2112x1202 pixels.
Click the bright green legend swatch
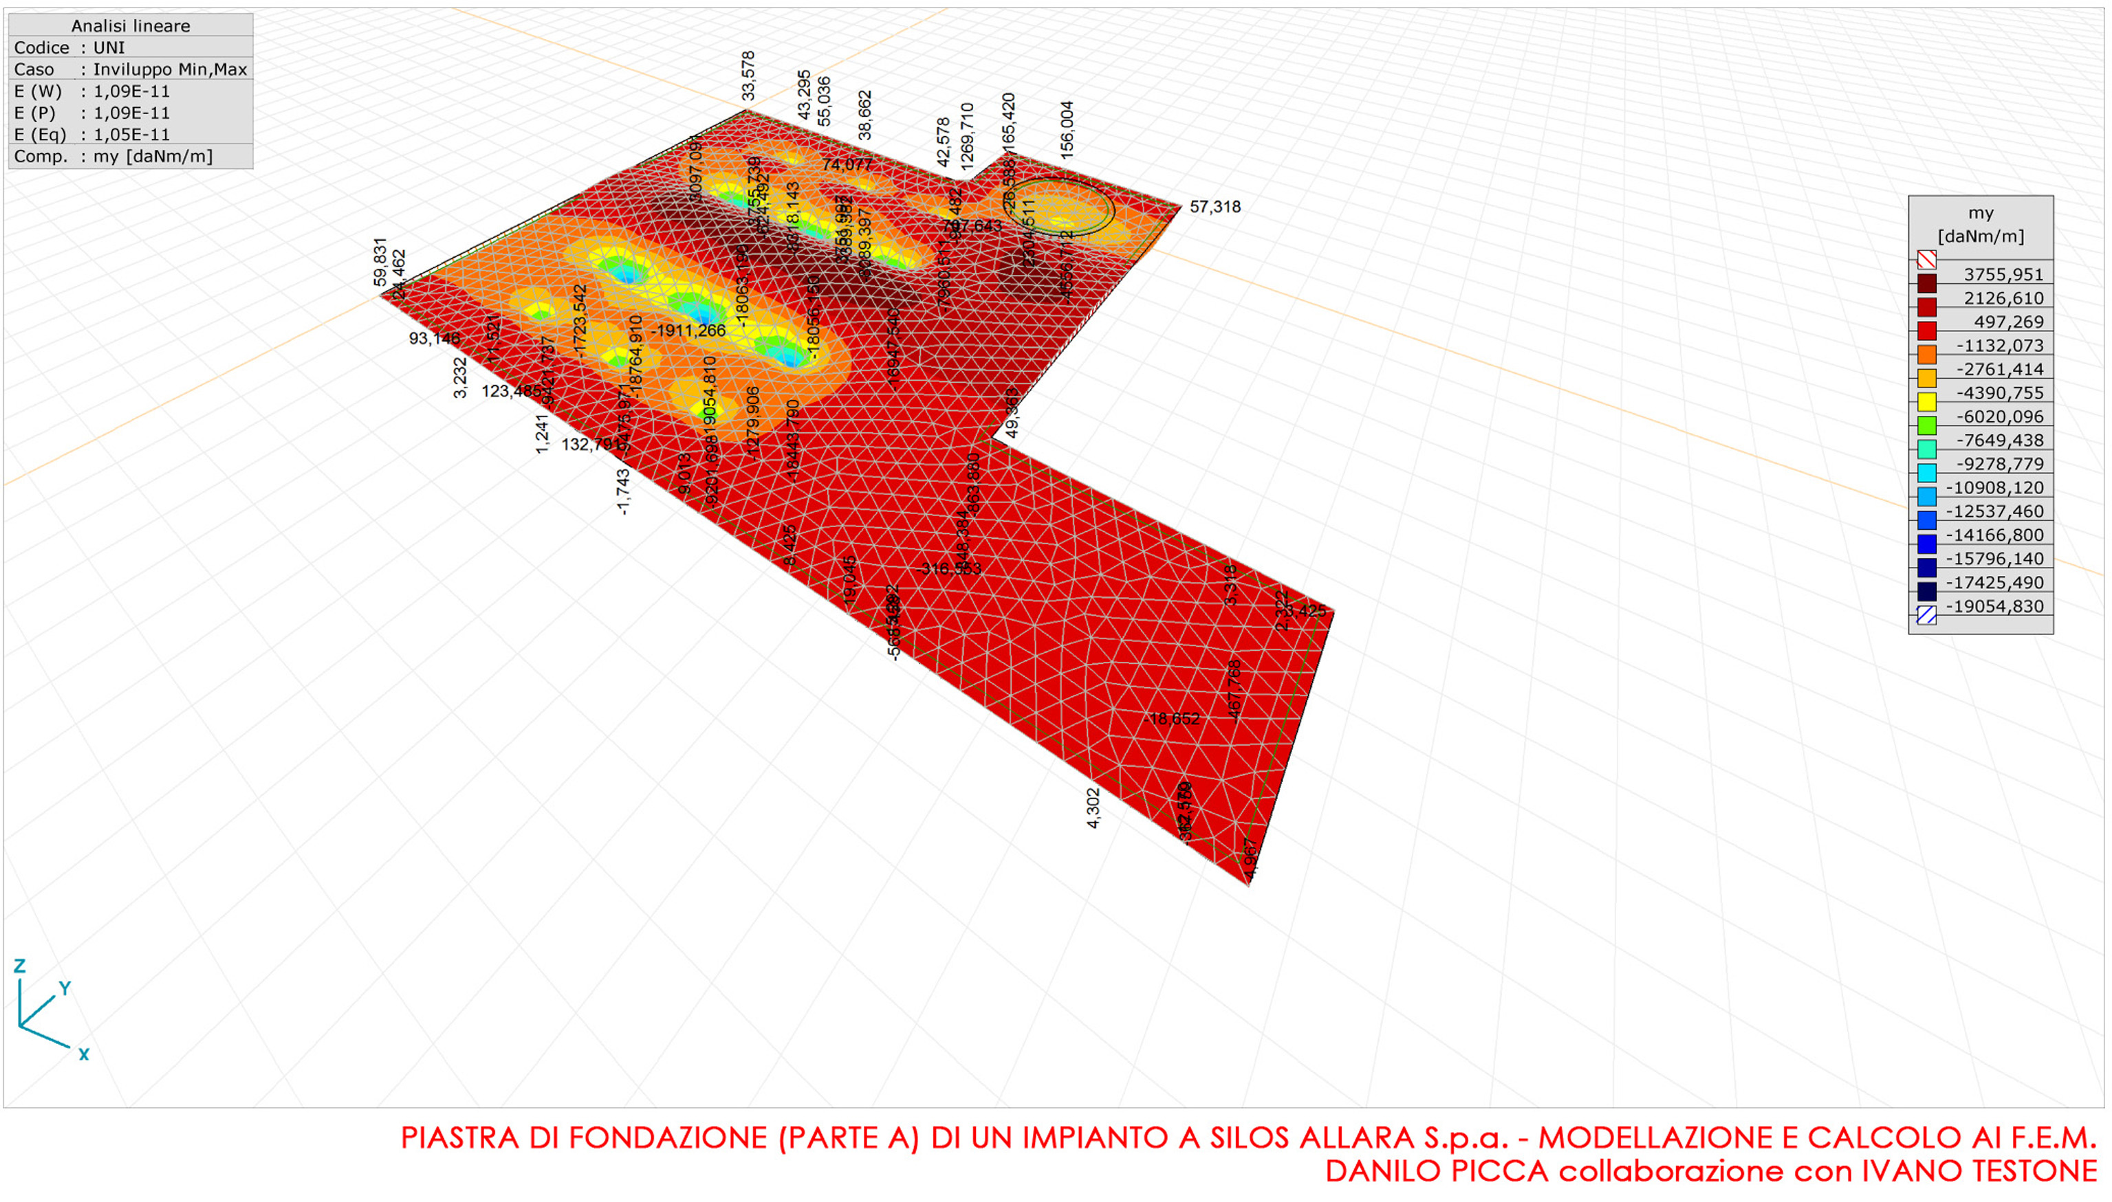(x=1926, y=426)
